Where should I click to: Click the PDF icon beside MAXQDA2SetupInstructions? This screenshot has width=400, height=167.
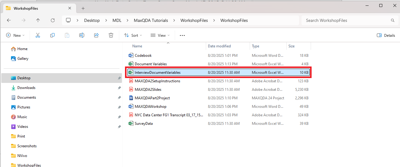point(131,81)
